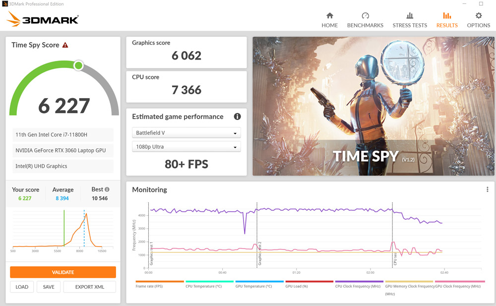Click the Results bars icon
The height and width of the screenshot is (306, 496).
(447, 15)
